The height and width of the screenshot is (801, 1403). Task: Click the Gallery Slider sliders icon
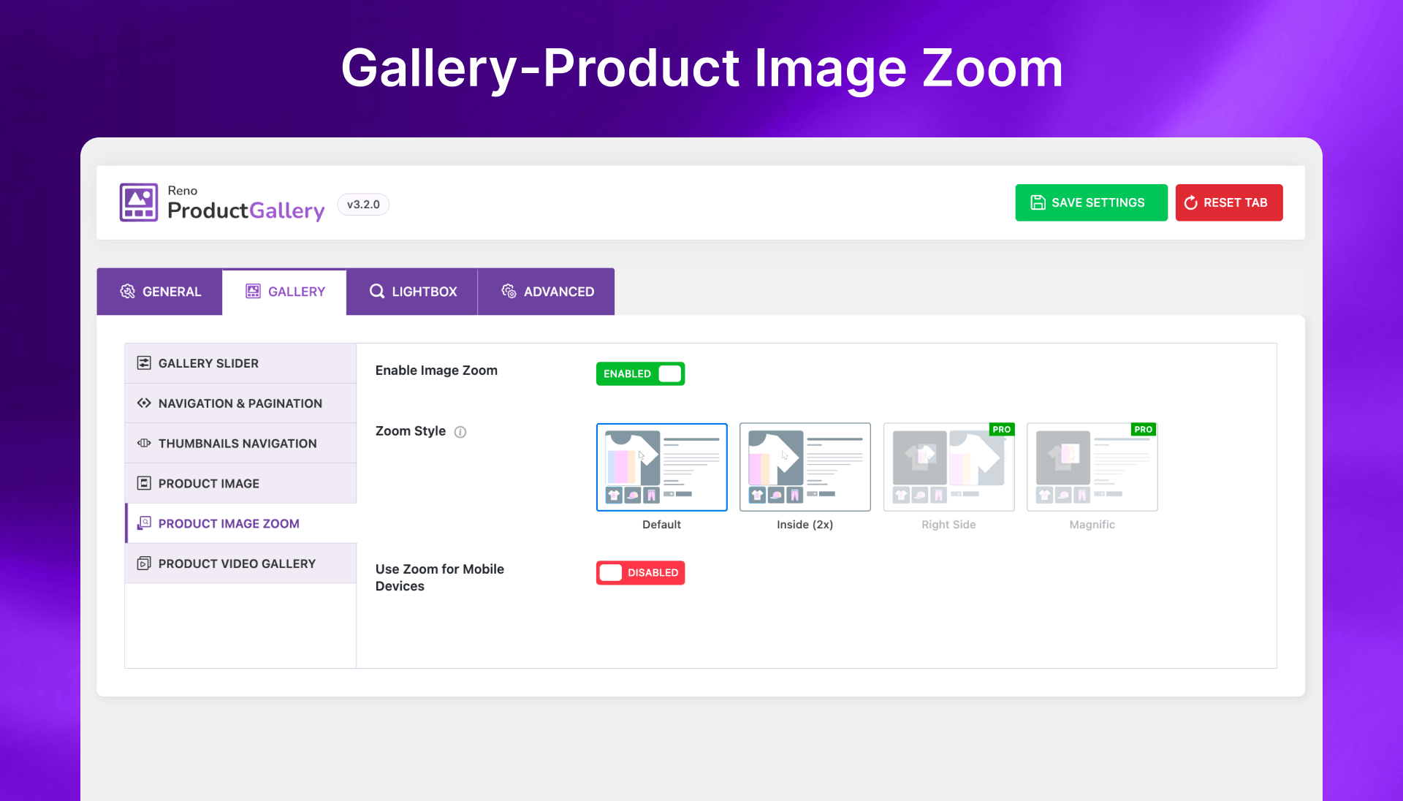click(144, 363)
